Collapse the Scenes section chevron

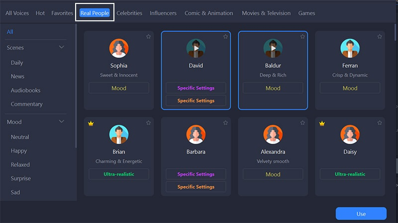pos(61,47)
